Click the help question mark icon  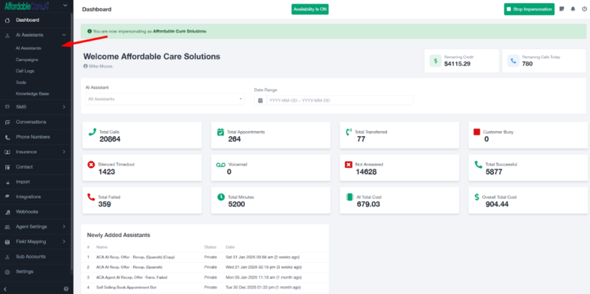pos(66,288)
